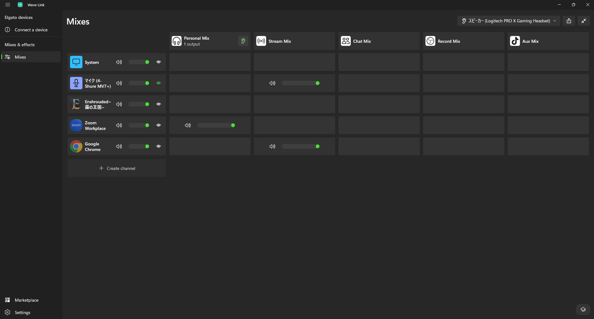Open effects for the Zoom Workplace channel
Viewport: 594px width, 319px height.
pyautogui.click(x=159, y=125)
